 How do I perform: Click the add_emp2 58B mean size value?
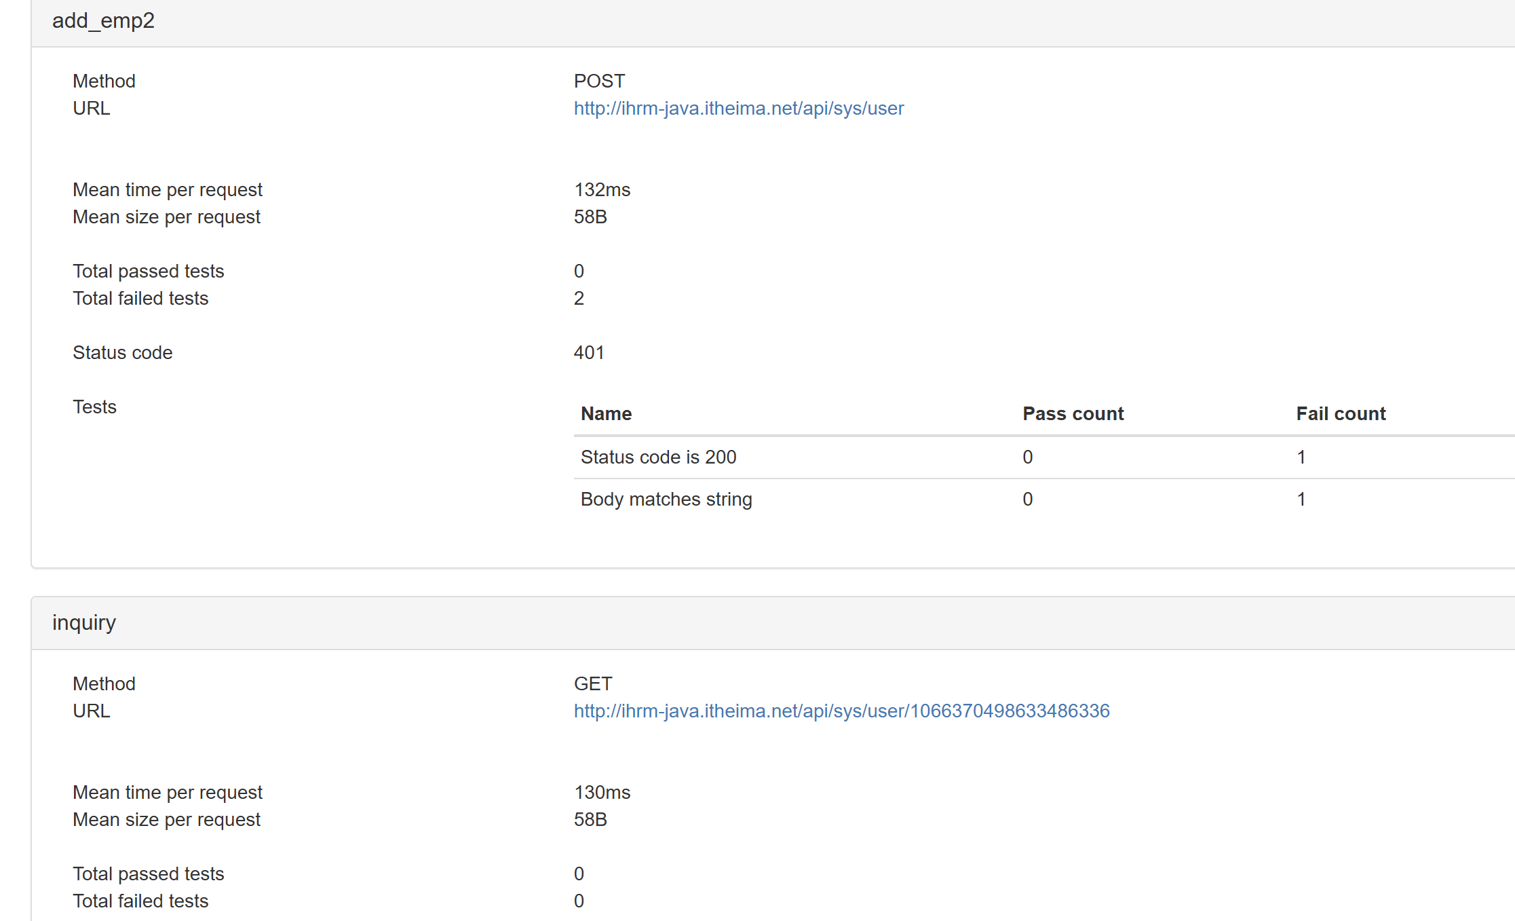pos(590,217)
